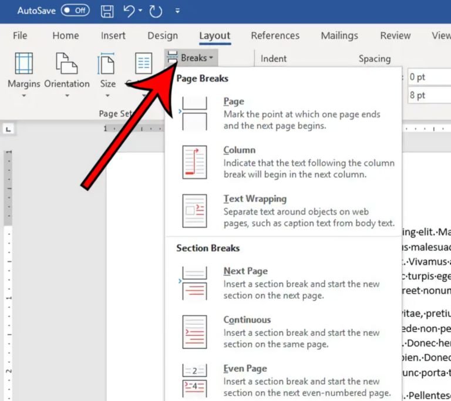Choose Next Page section break title
This screenshot has width=451, height=401.
coord(245,271)
